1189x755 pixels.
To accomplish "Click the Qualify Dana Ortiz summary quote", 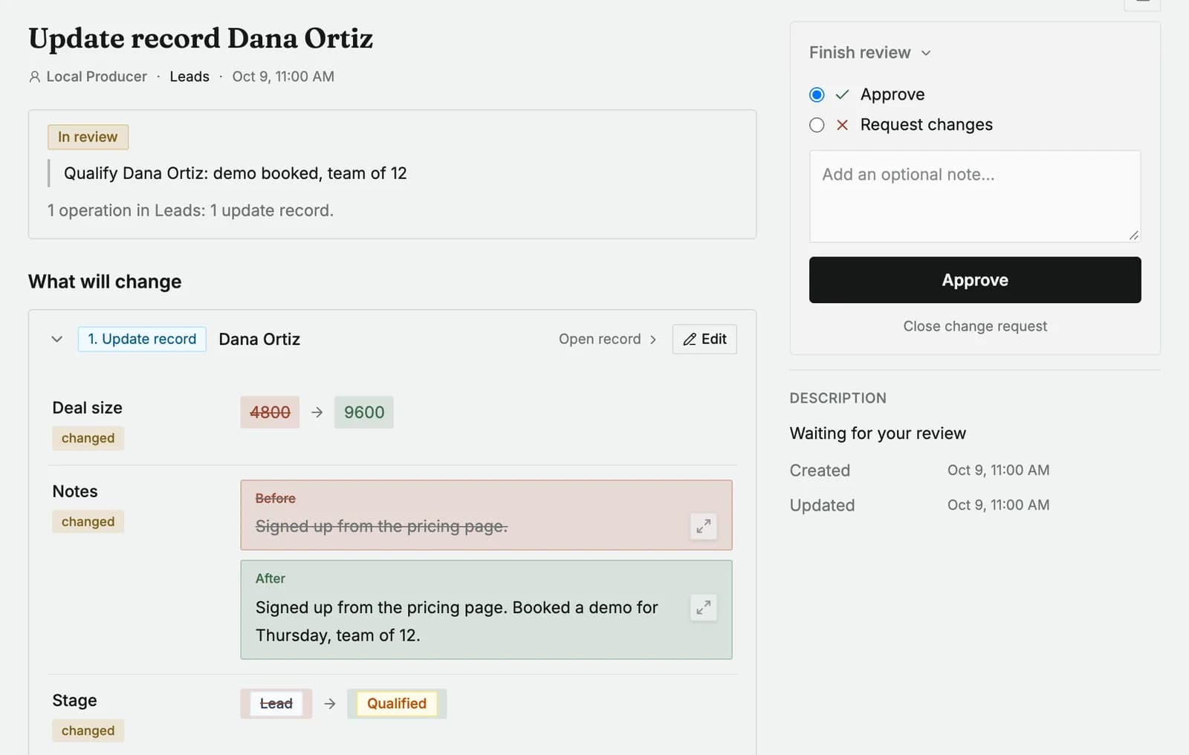I will (x=235, y=173).
